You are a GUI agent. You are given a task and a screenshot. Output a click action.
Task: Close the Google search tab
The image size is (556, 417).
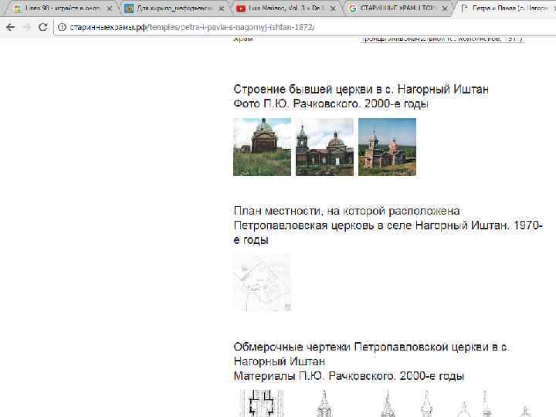pos(445,8)
